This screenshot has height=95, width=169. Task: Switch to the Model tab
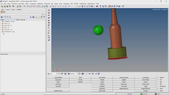click(13, 9)
